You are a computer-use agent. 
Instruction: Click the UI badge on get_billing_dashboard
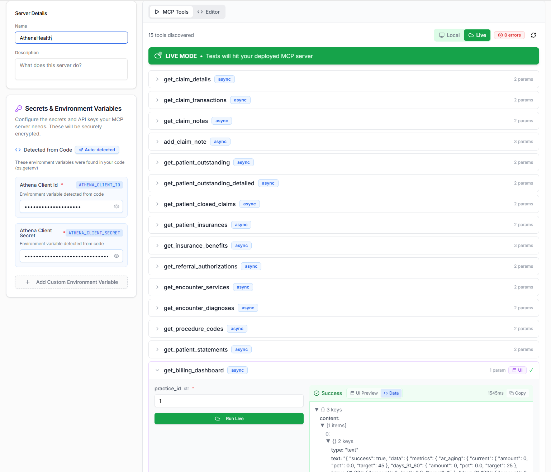(517, 370)
